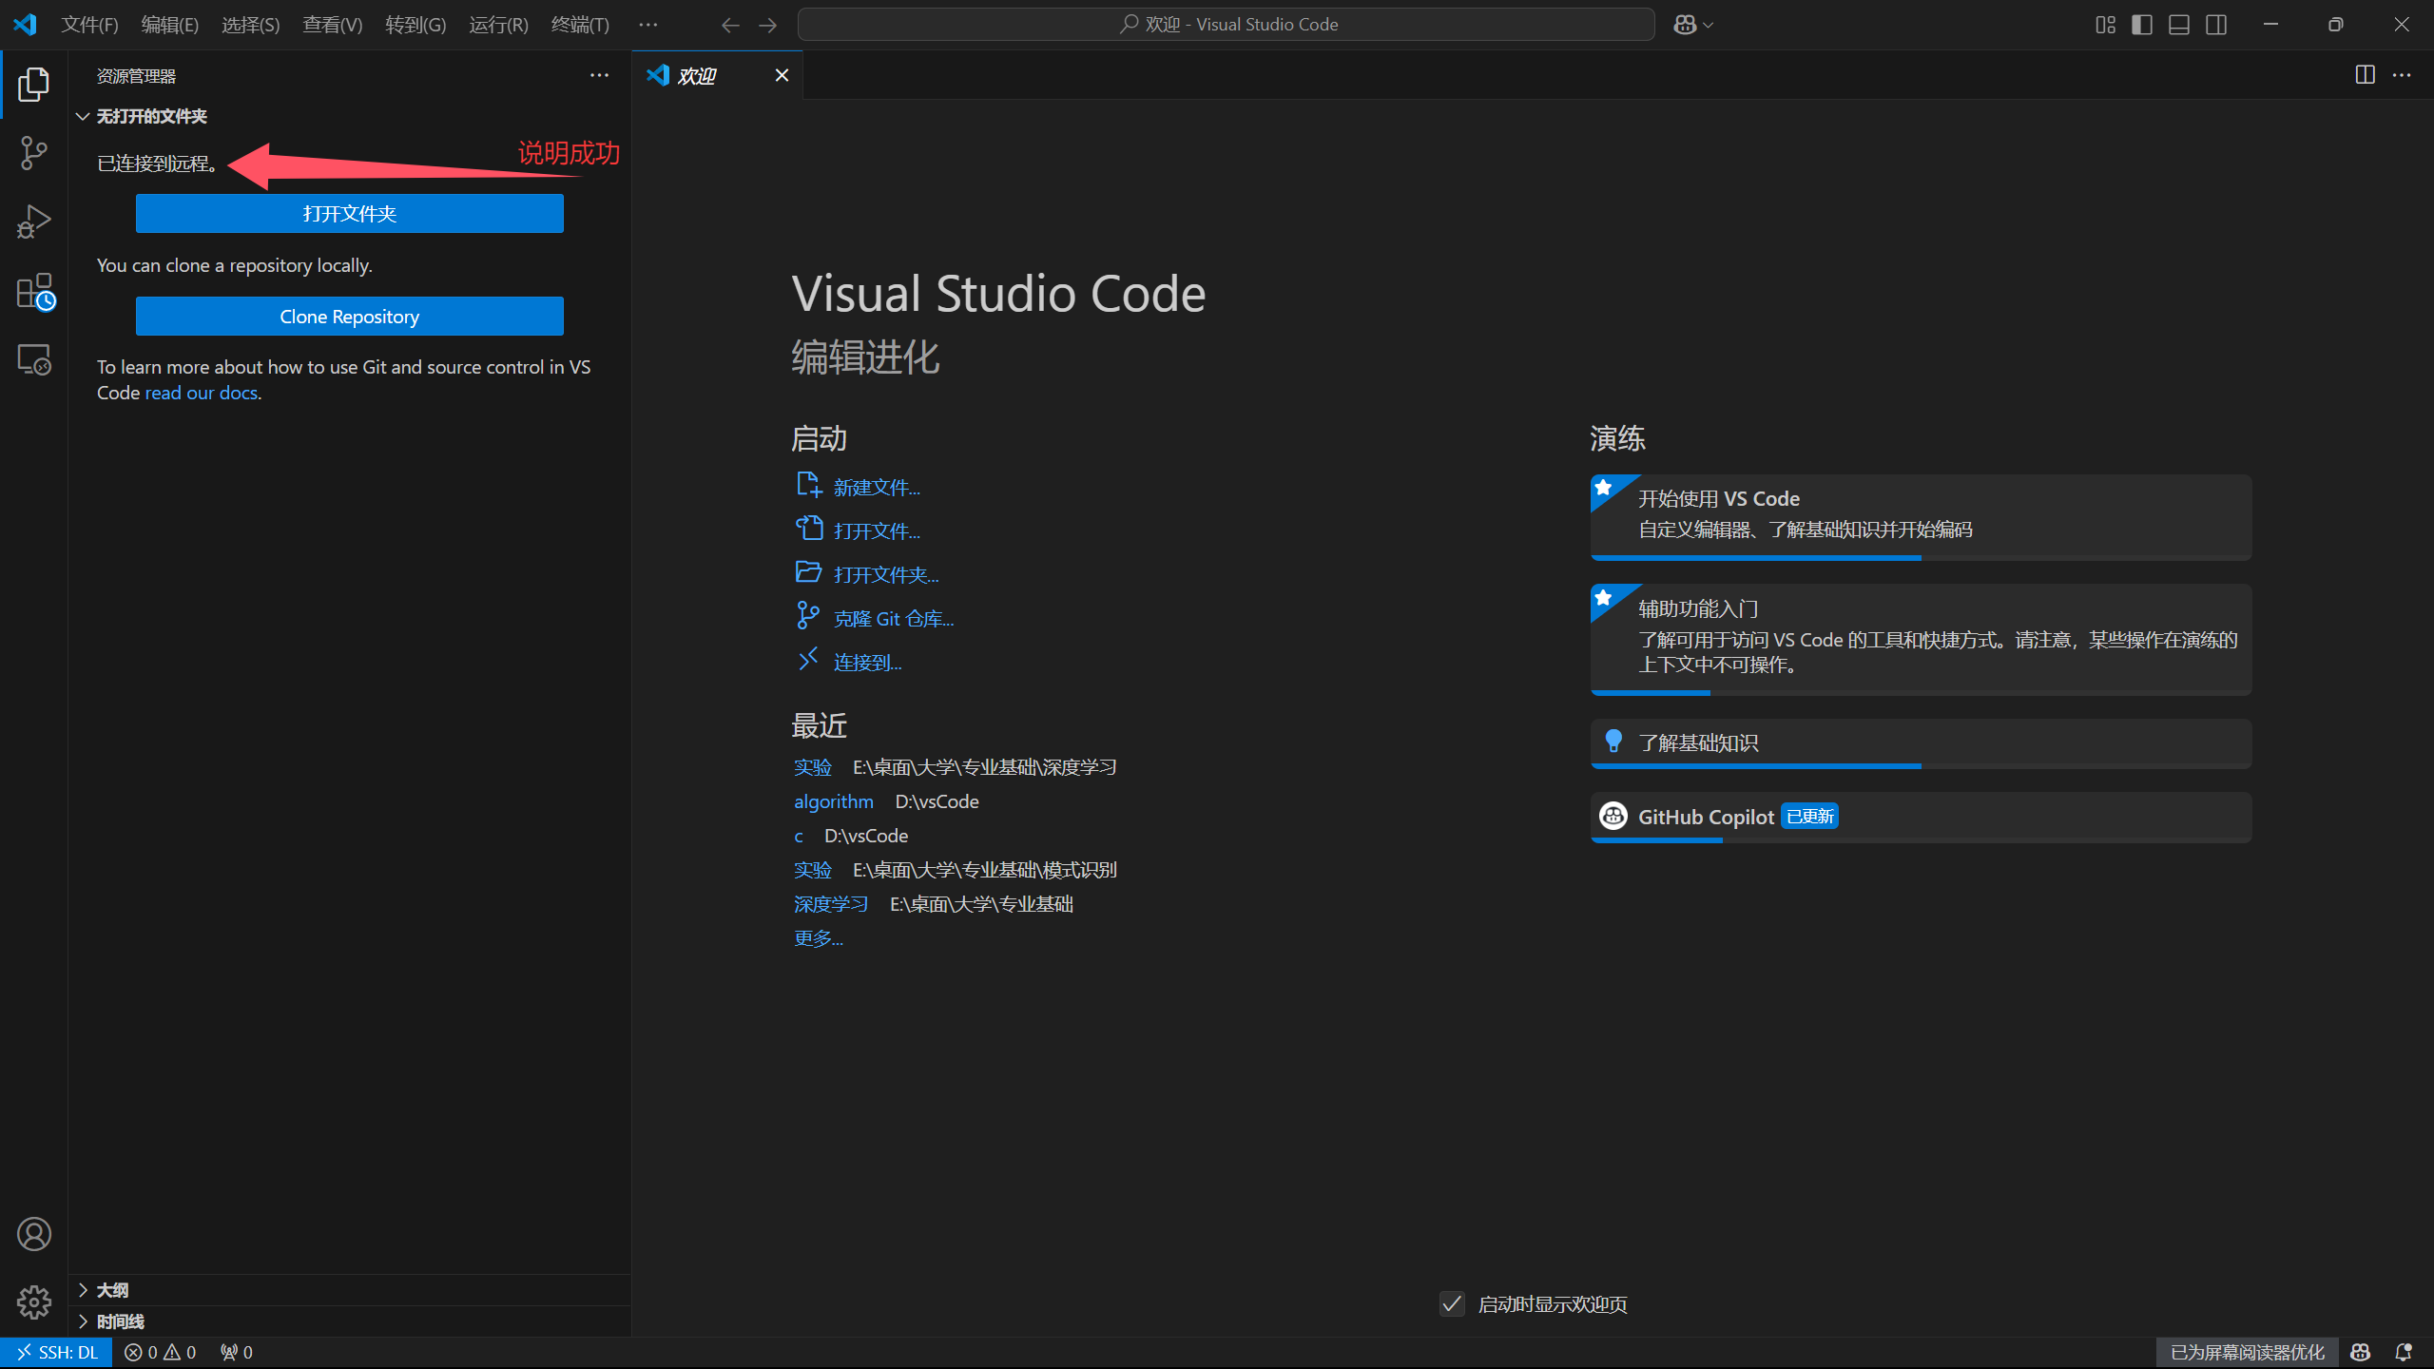Viewport: 2434px width, 1369px height.
Task: Click the notifications bell in status bar
Action: (x=2404, y=1352)
